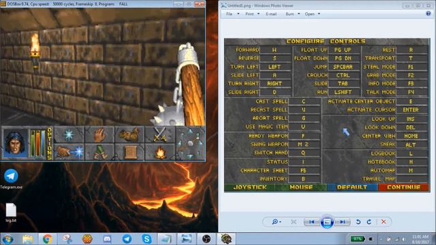The image size is (436, 245).
Task: Open the OPTIONS panel in Daggerfall
Action: (50, 144)
